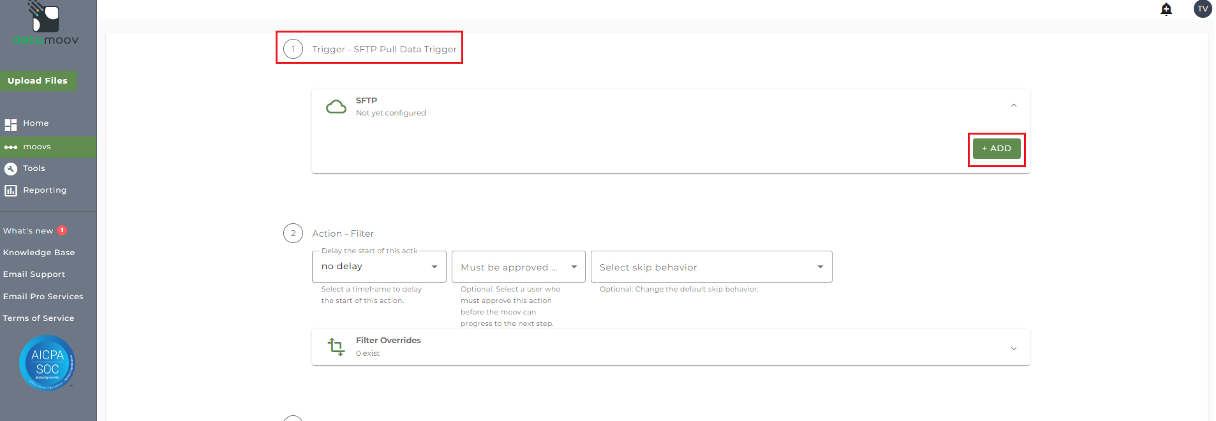Click the Home dashboard icon
The image size is (1216, 421).
(x=11, y=124)
